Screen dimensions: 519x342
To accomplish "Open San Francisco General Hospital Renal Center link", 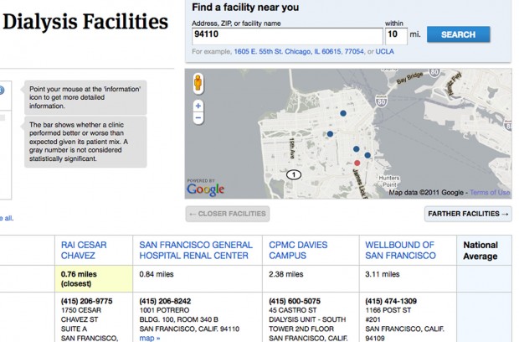I will tap(194, 251).
